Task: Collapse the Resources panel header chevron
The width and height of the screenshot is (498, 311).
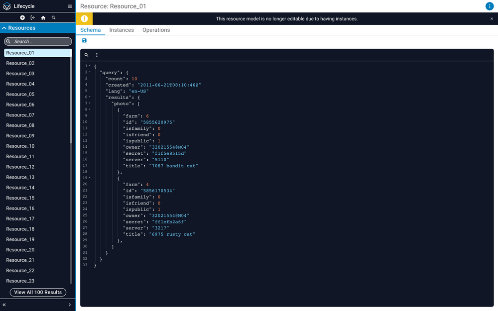Action: pos(4,28)
